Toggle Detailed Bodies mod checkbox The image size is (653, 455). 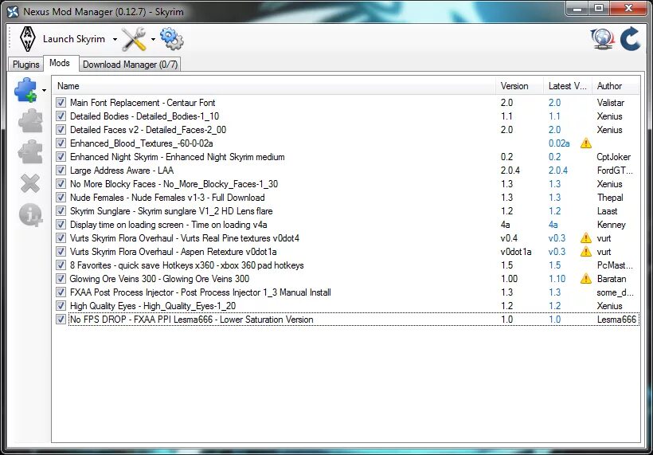pos(61,116)
